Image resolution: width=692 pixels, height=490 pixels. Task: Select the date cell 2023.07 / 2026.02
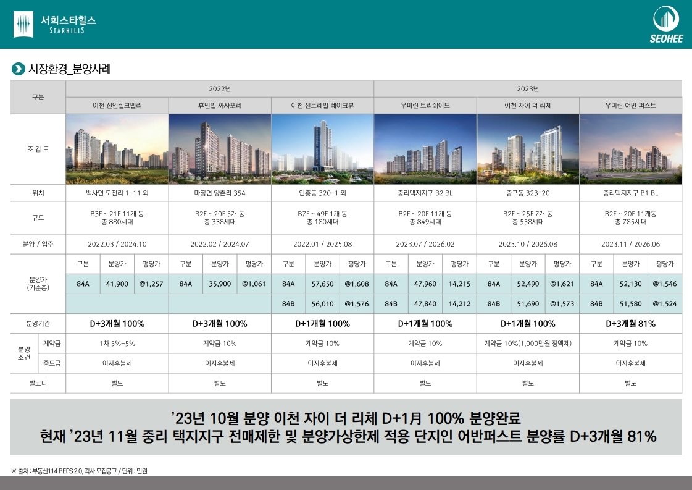tap(425, 244)
